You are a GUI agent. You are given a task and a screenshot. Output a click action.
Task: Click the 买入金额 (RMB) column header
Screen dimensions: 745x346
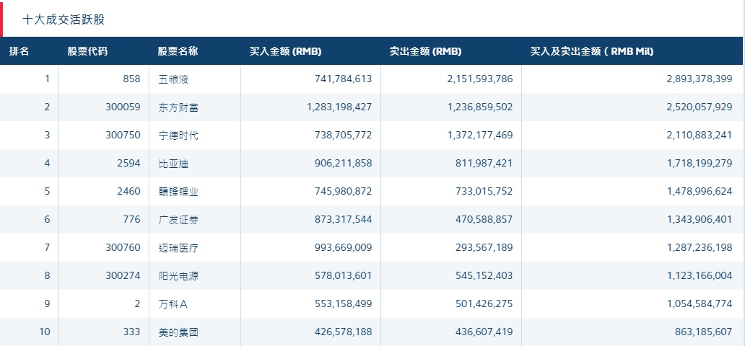click(286, 51)
